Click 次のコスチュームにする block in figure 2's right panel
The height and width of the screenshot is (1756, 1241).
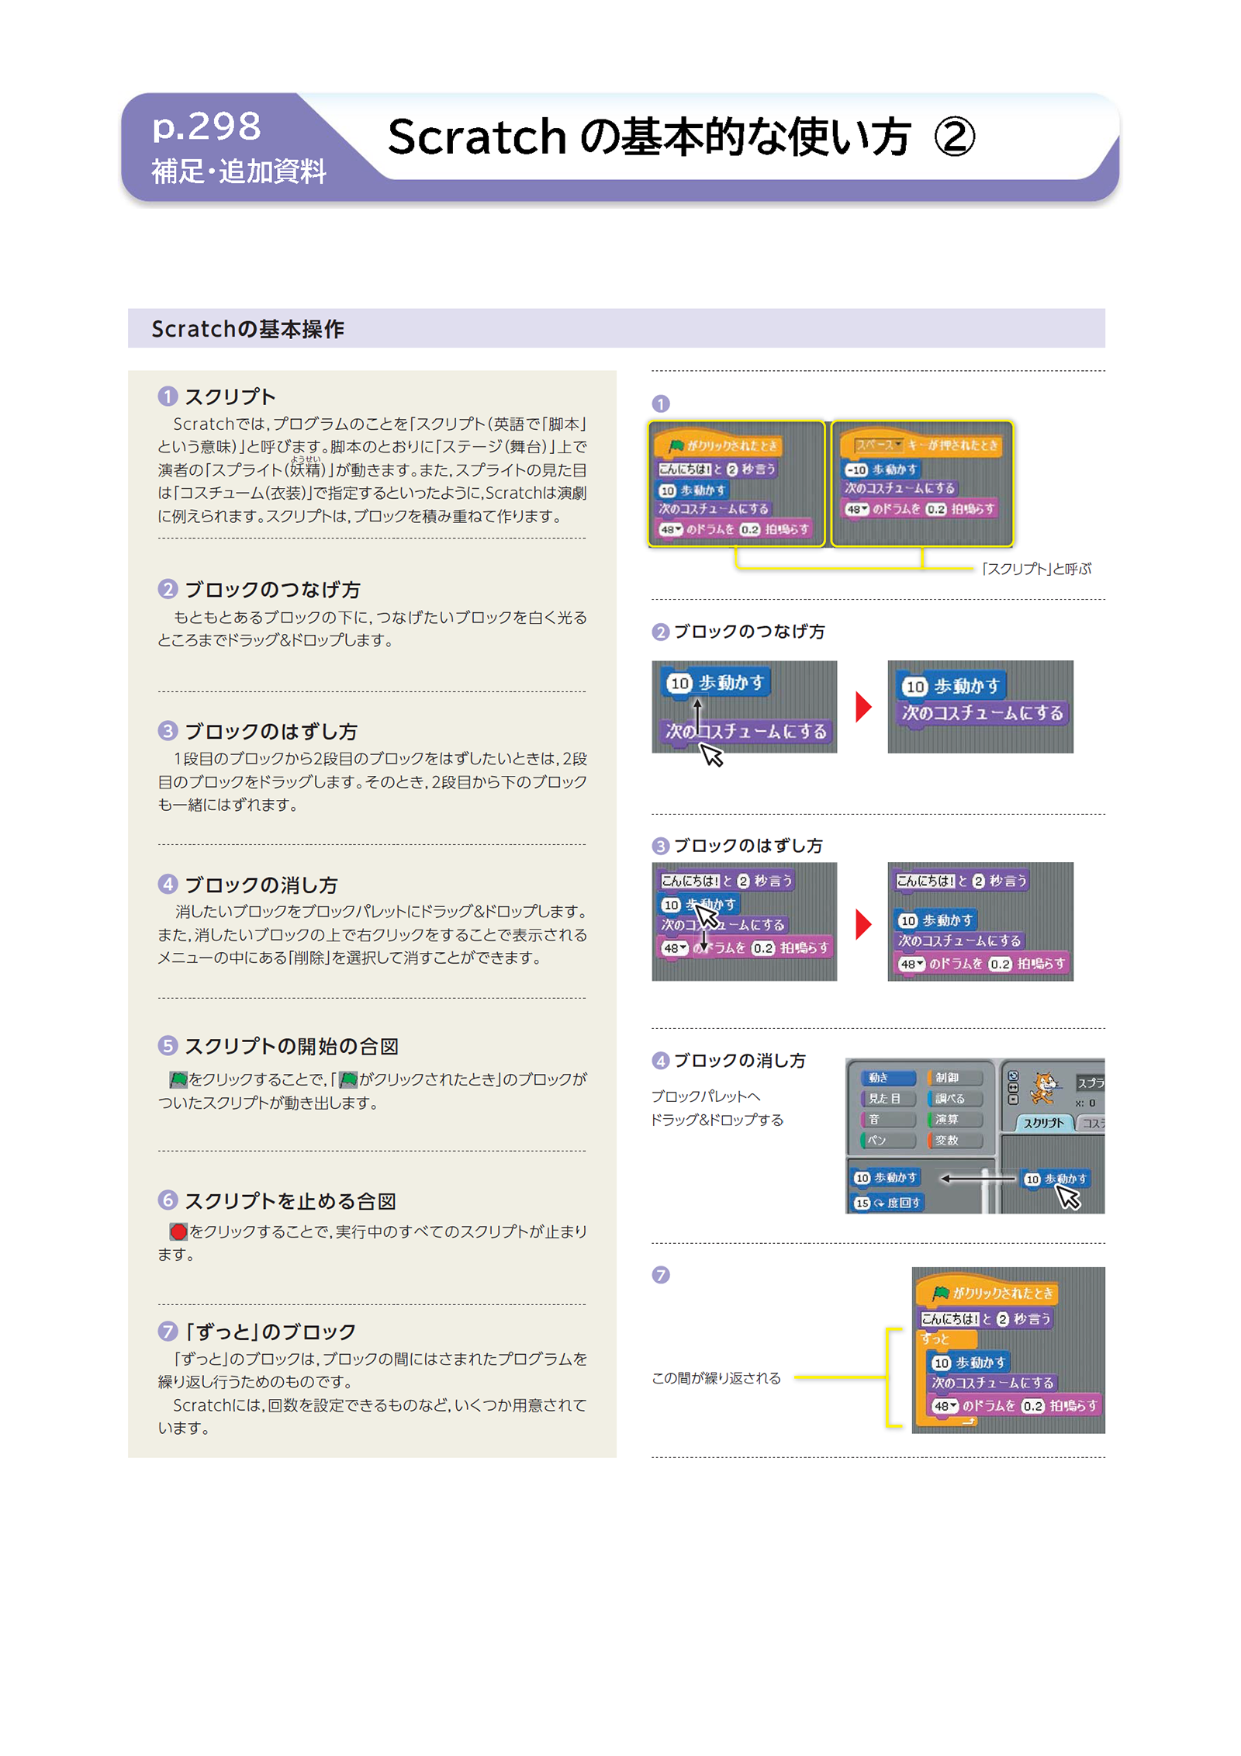(x=982, y=713)
